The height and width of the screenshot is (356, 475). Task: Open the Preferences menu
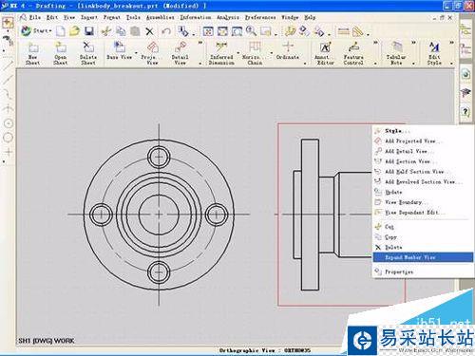tap(260, 17)
